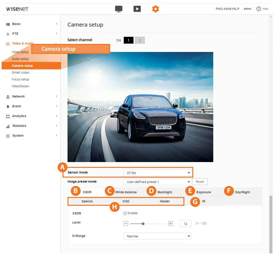Click the Reset button

(200, 182)
